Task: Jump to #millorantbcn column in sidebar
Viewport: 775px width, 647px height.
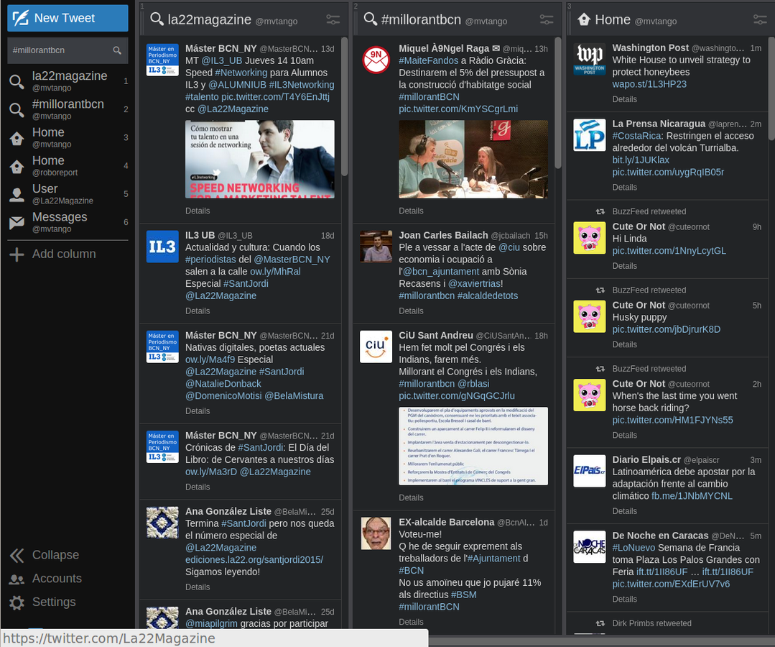Action: [x=68, y=109]
